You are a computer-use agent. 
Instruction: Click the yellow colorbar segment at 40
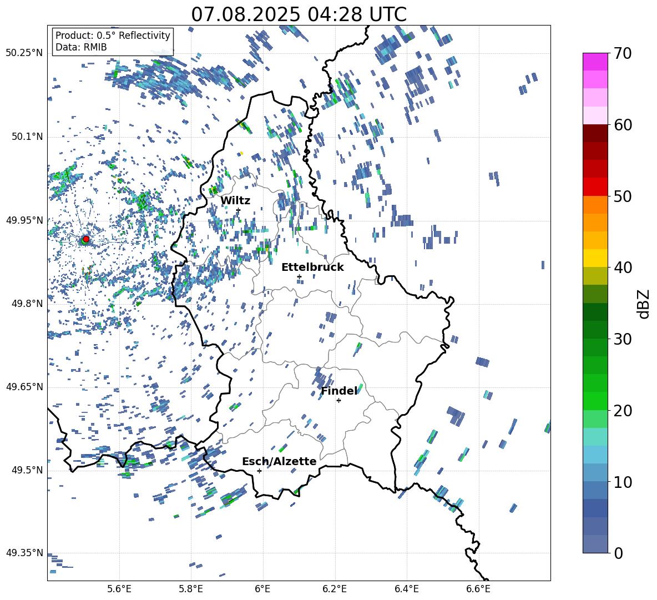595,258
